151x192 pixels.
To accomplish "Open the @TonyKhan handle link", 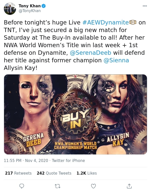I will tap(30, 11).
